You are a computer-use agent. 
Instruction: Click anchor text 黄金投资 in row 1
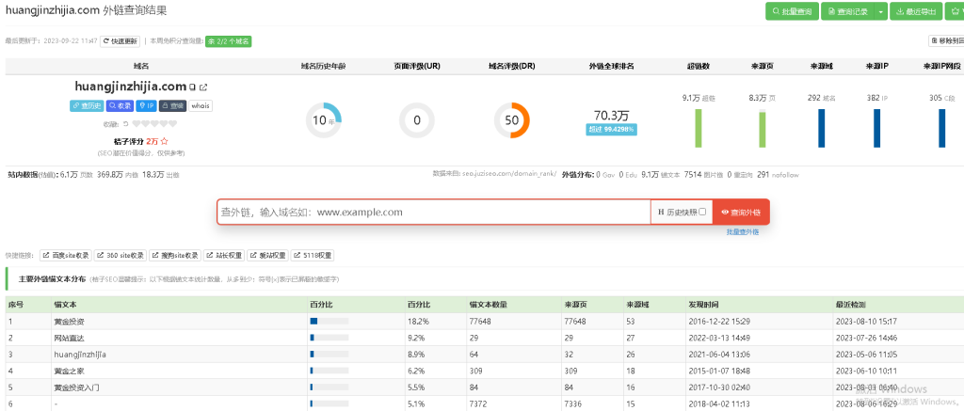pos(69,322)
